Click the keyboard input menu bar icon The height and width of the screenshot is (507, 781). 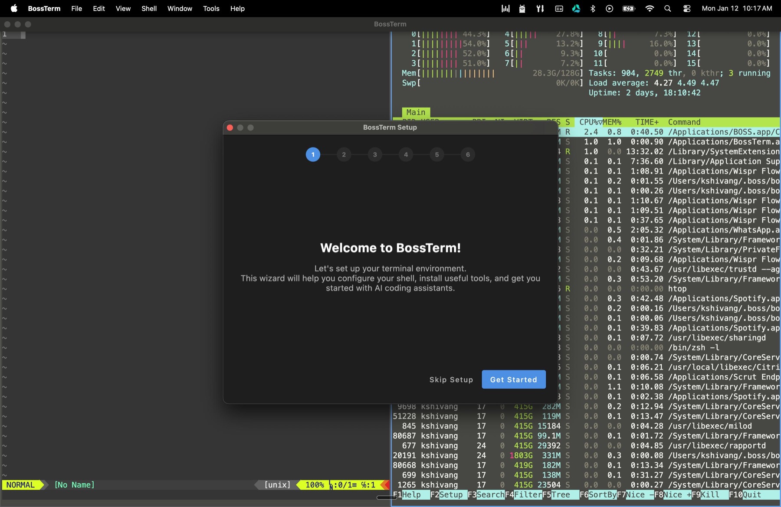pos(559,8)
